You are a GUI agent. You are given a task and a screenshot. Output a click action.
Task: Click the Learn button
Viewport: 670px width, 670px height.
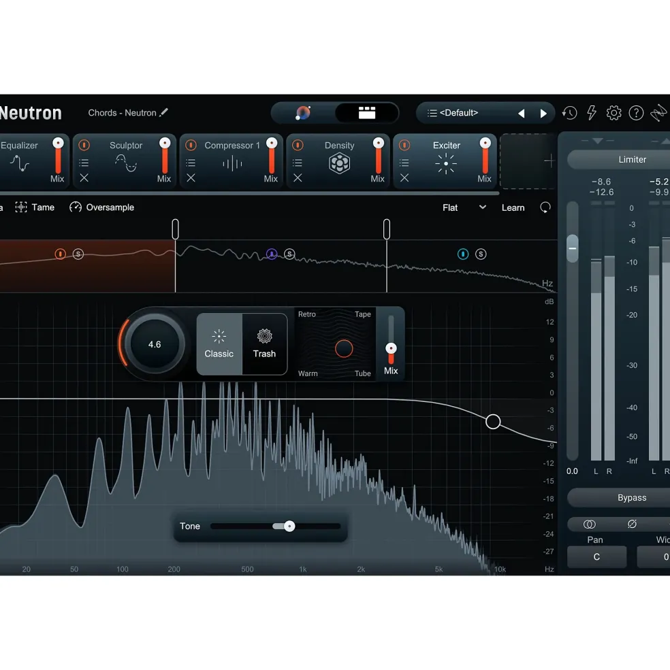tap(513, 207)
